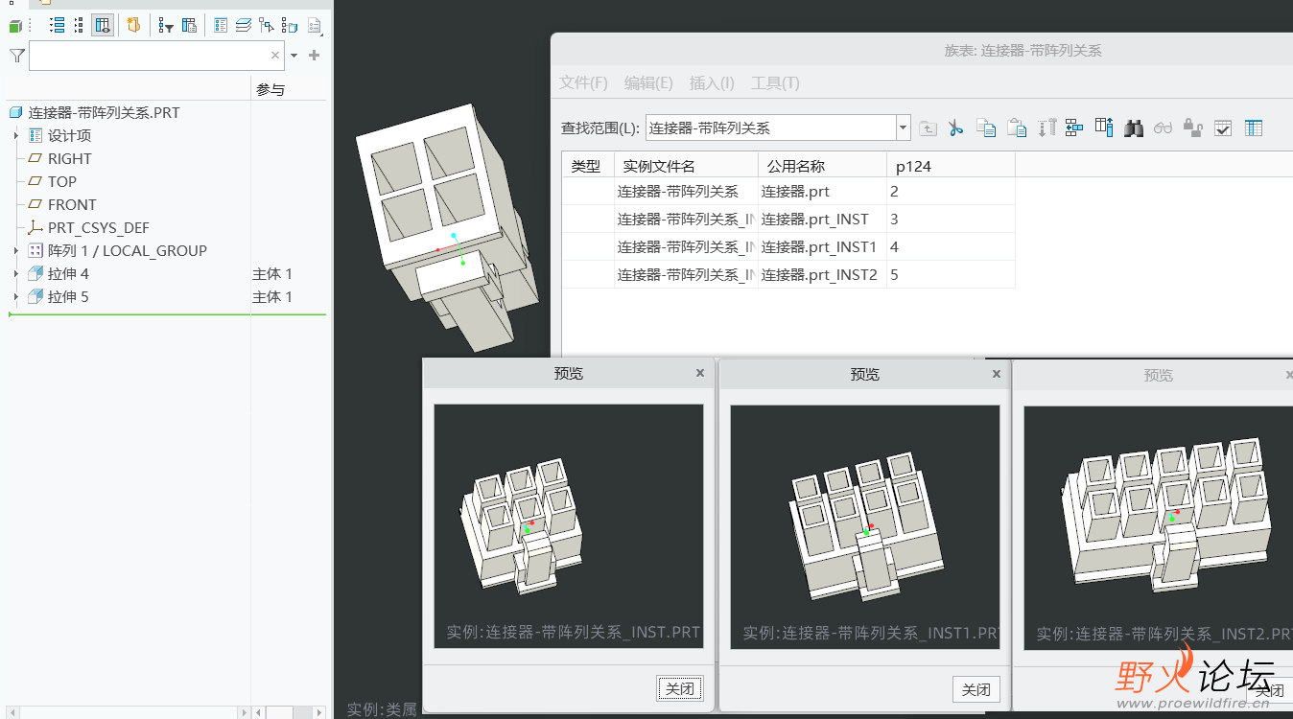Click the glasses preview instance icon

pos(1164,128)
